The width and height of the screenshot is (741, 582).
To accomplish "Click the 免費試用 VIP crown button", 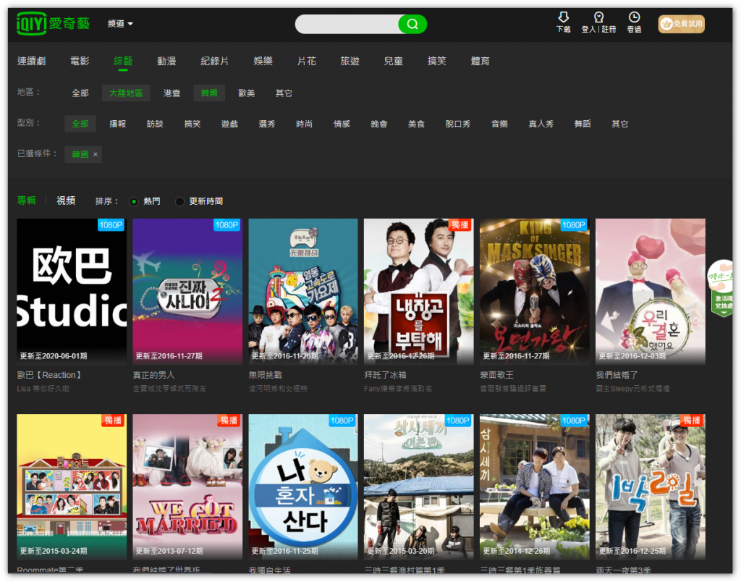I will (682, 24).
